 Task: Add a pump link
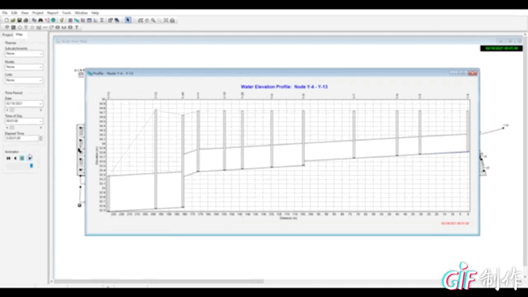(x=51, y=27)
